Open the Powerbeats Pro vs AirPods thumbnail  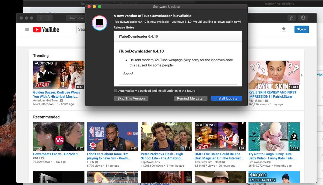[x=59, y=136]
